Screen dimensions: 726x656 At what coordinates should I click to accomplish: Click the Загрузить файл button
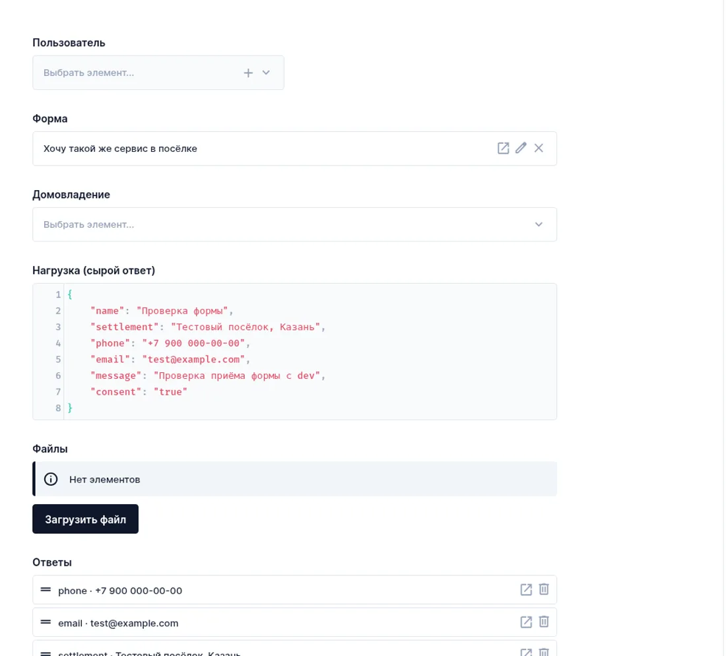pos(85,519)
